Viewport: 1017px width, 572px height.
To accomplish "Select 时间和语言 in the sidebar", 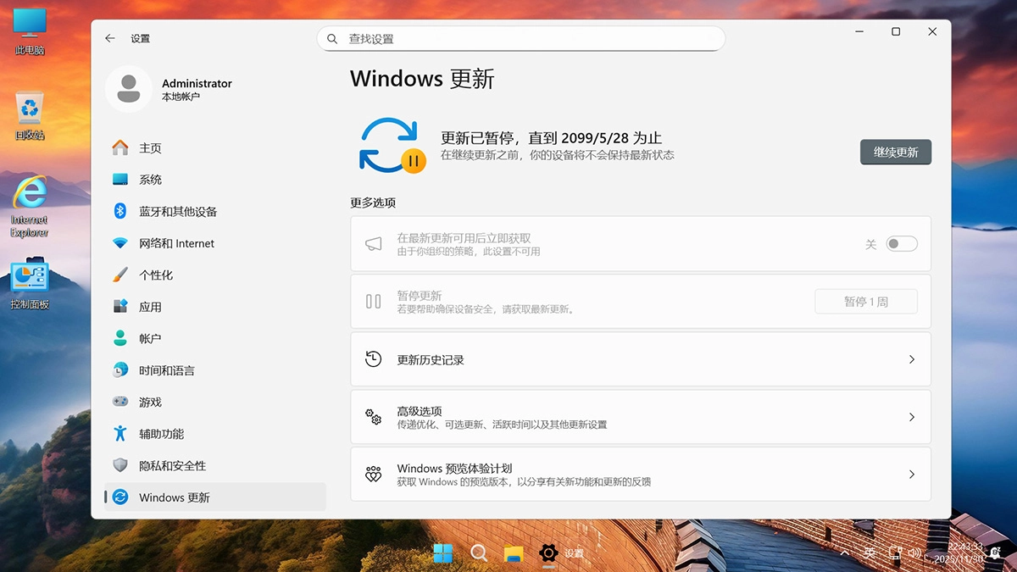I will pyautogui.click(x=169, y=369).
